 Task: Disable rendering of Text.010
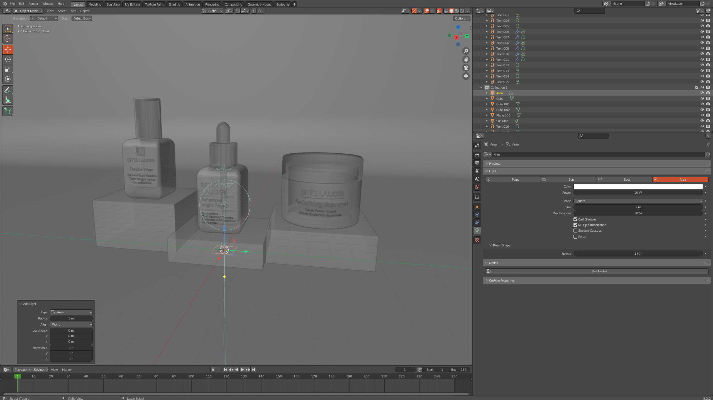(708, 54)
